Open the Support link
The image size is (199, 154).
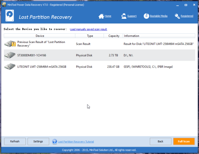[x=132, y=16]
